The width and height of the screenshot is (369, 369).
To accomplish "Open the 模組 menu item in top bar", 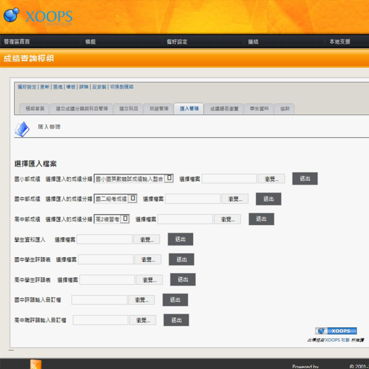I will coord(90,42).
